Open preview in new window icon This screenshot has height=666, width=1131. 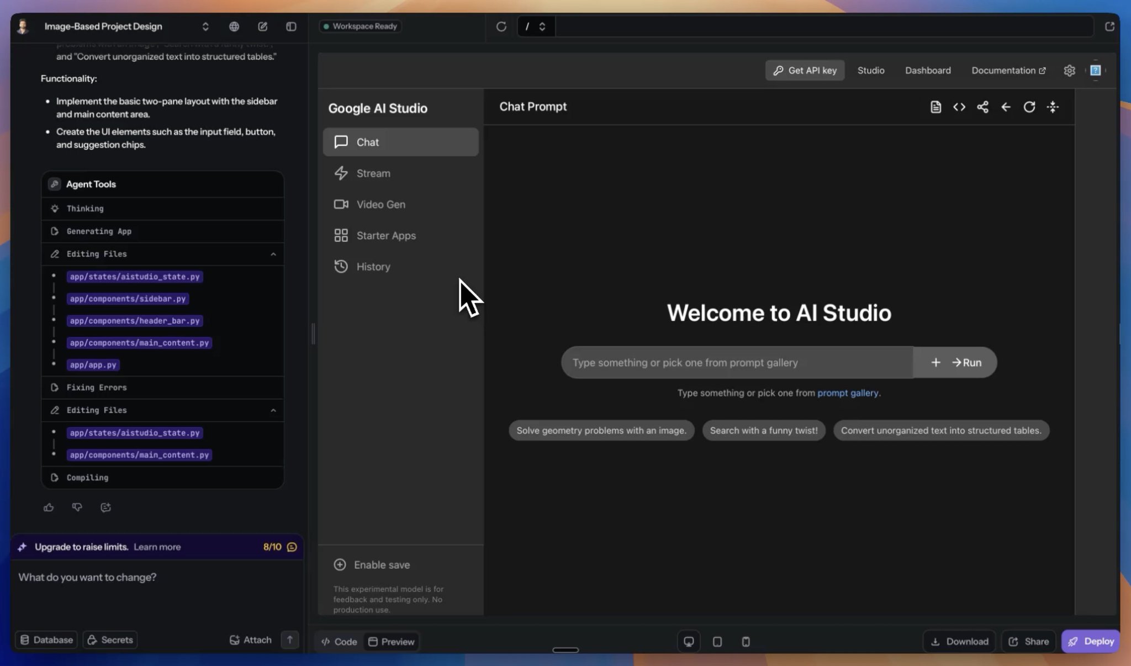pyautogui.click(x=1109, y=27)
